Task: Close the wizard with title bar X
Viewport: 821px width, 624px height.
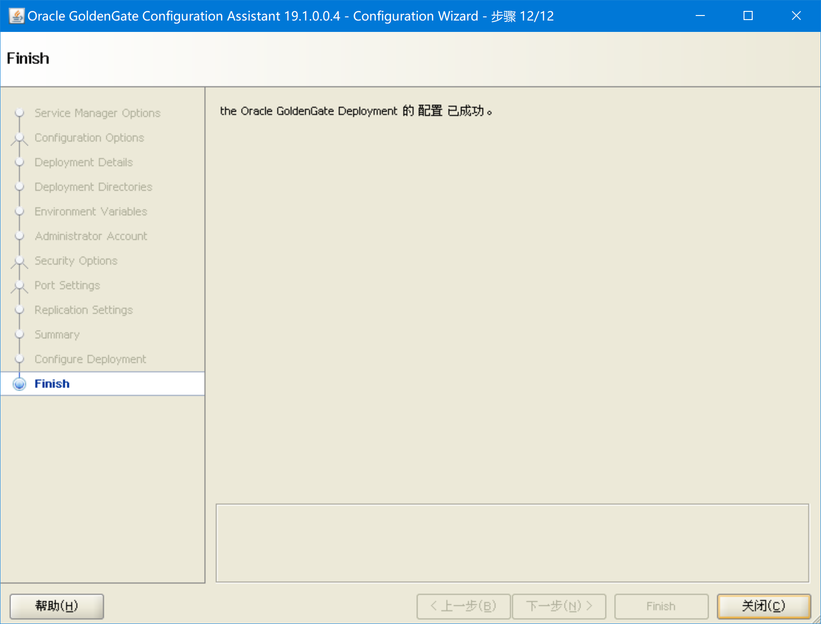Action: 796,16
